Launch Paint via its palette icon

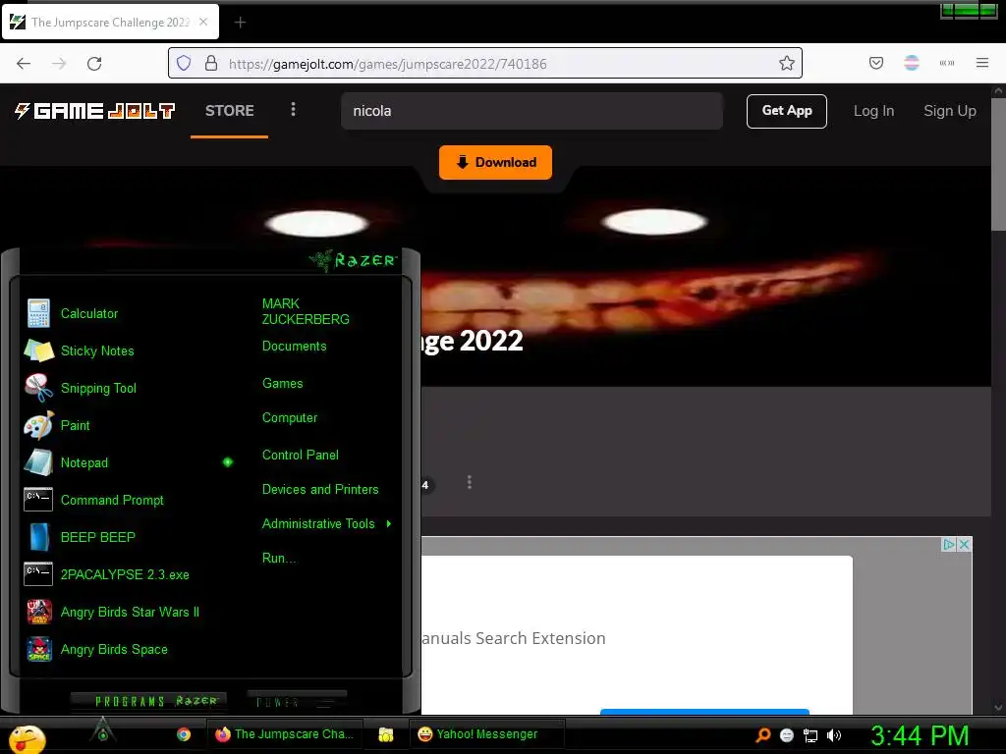point(38,425)
